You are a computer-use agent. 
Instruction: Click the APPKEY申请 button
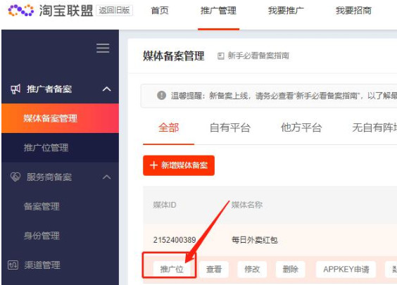pos(346,270)
